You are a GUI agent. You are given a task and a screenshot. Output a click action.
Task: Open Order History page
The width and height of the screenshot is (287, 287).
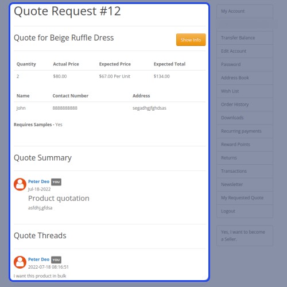click(245, 104)
